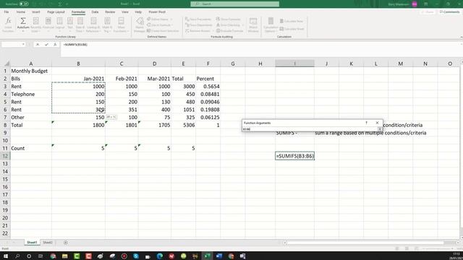This screenshot has width=463, height=260.
Task: Click Evaluate Formula
Action: pos(230,30)
